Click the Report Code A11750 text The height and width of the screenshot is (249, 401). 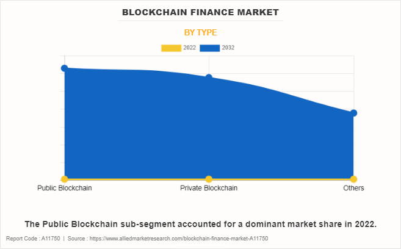(32, 239)
